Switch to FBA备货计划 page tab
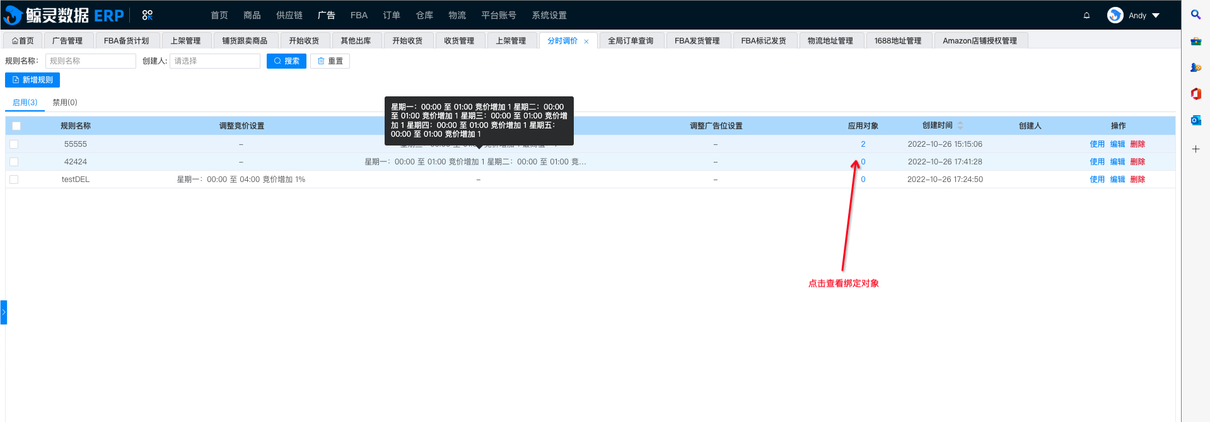The image size is (1210, 422). (126, 41)
